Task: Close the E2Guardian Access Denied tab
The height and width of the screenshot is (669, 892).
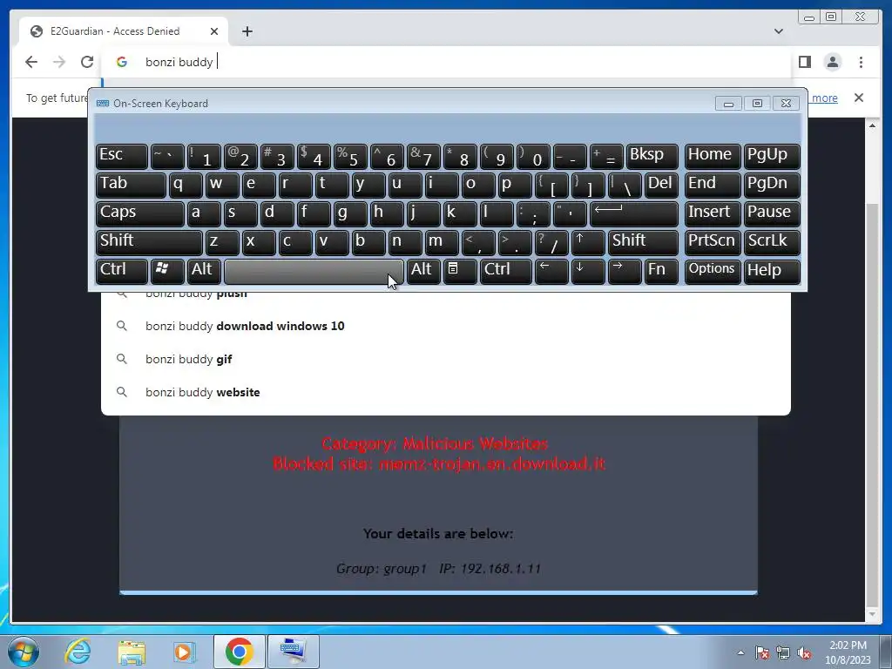Action: click(x=214, y=31)
